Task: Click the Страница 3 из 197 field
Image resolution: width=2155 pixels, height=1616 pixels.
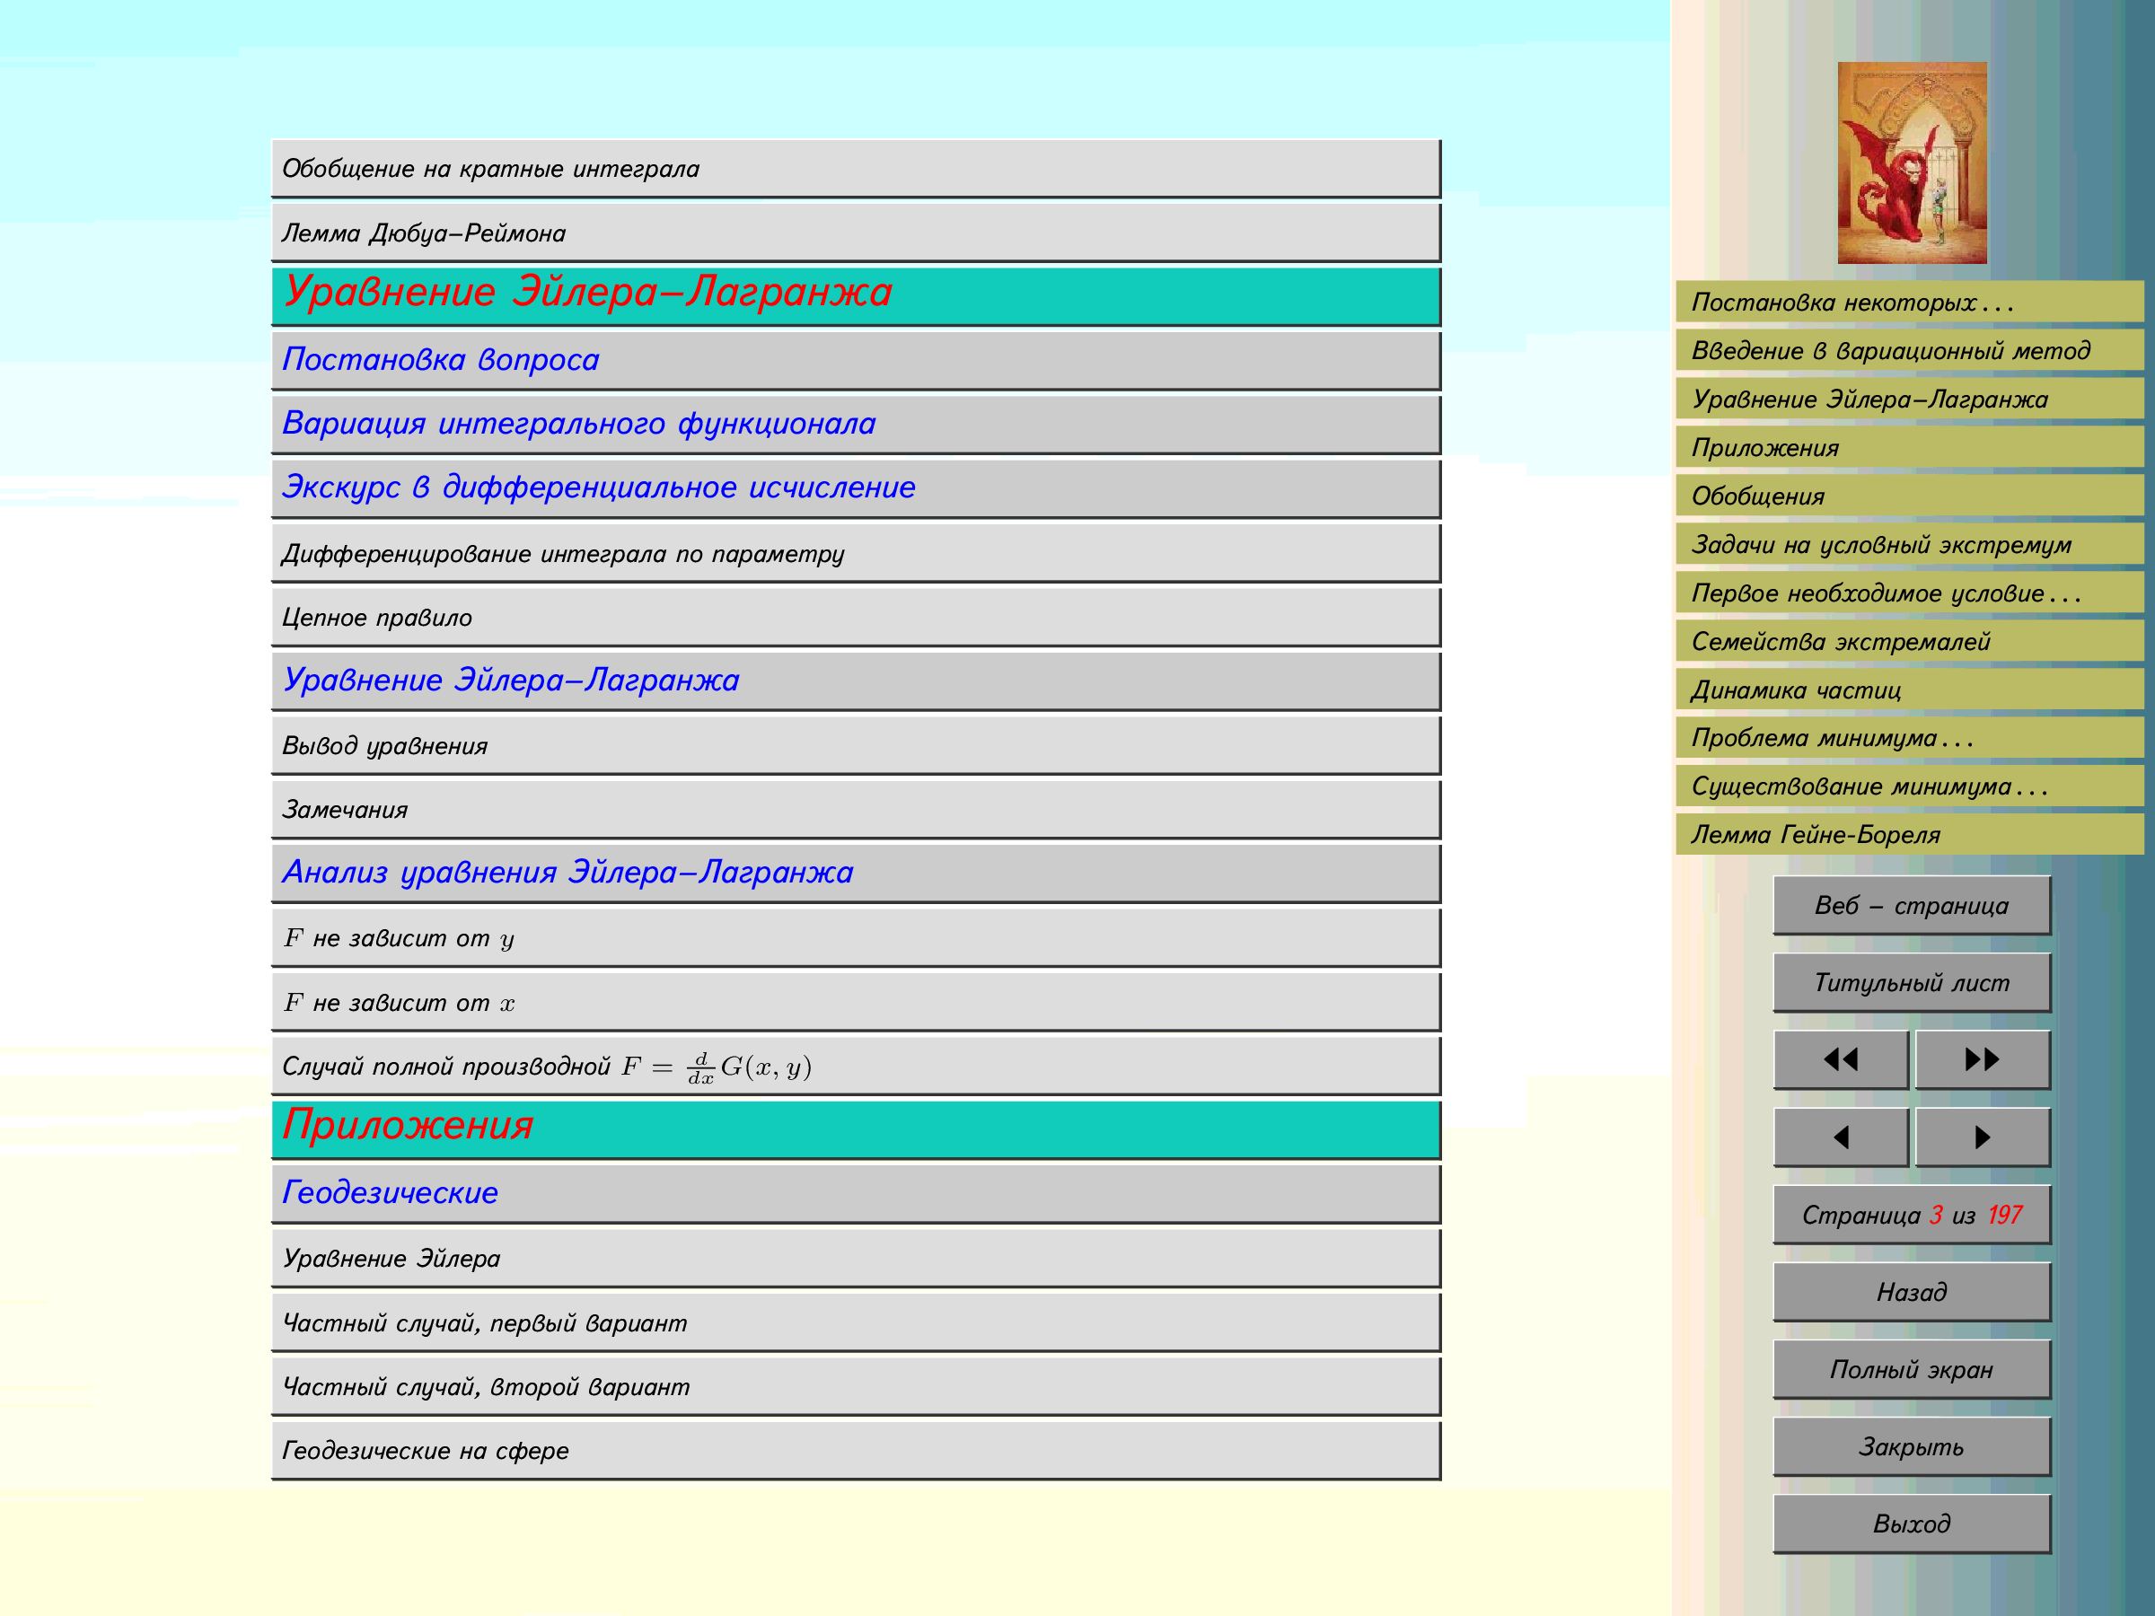Action: point(1911,1215)
